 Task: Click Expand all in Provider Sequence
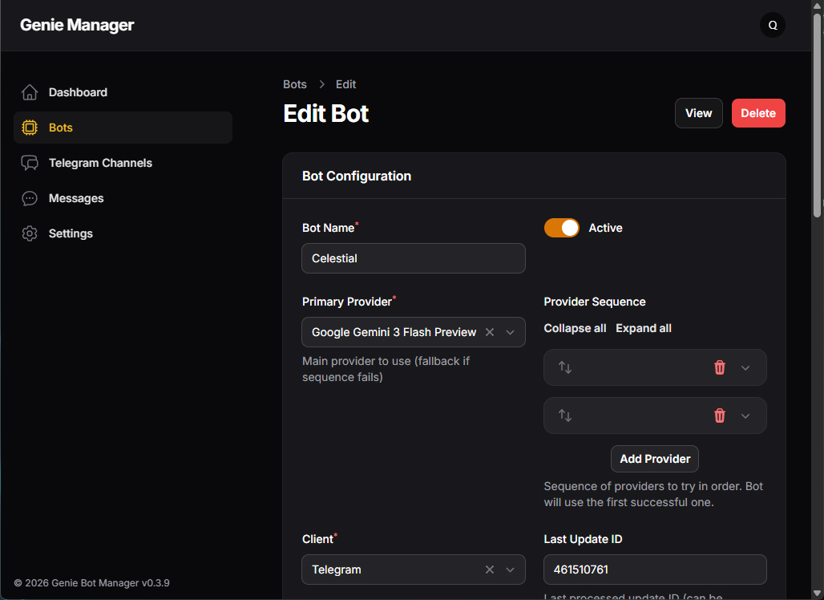[643, 328]
